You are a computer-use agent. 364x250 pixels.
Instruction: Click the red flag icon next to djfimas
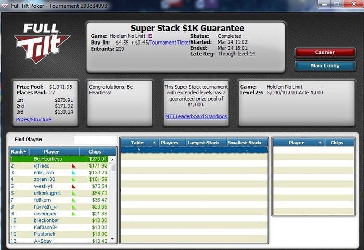[x=74, y=166]
